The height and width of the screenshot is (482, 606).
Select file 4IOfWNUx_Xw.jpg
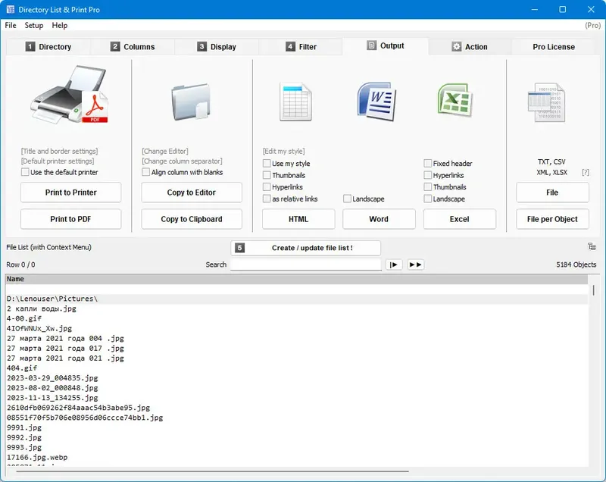pos(39,329)
